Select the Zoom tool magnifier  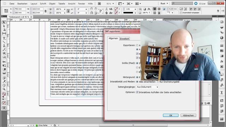click(4, 89)
